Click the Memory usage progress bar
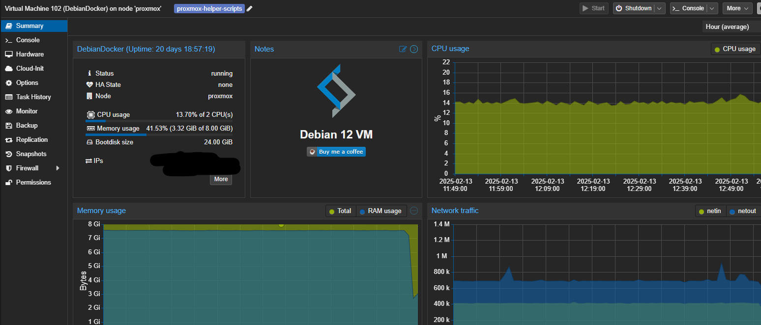This screenshot has width=761, height=325. (159, 135)
